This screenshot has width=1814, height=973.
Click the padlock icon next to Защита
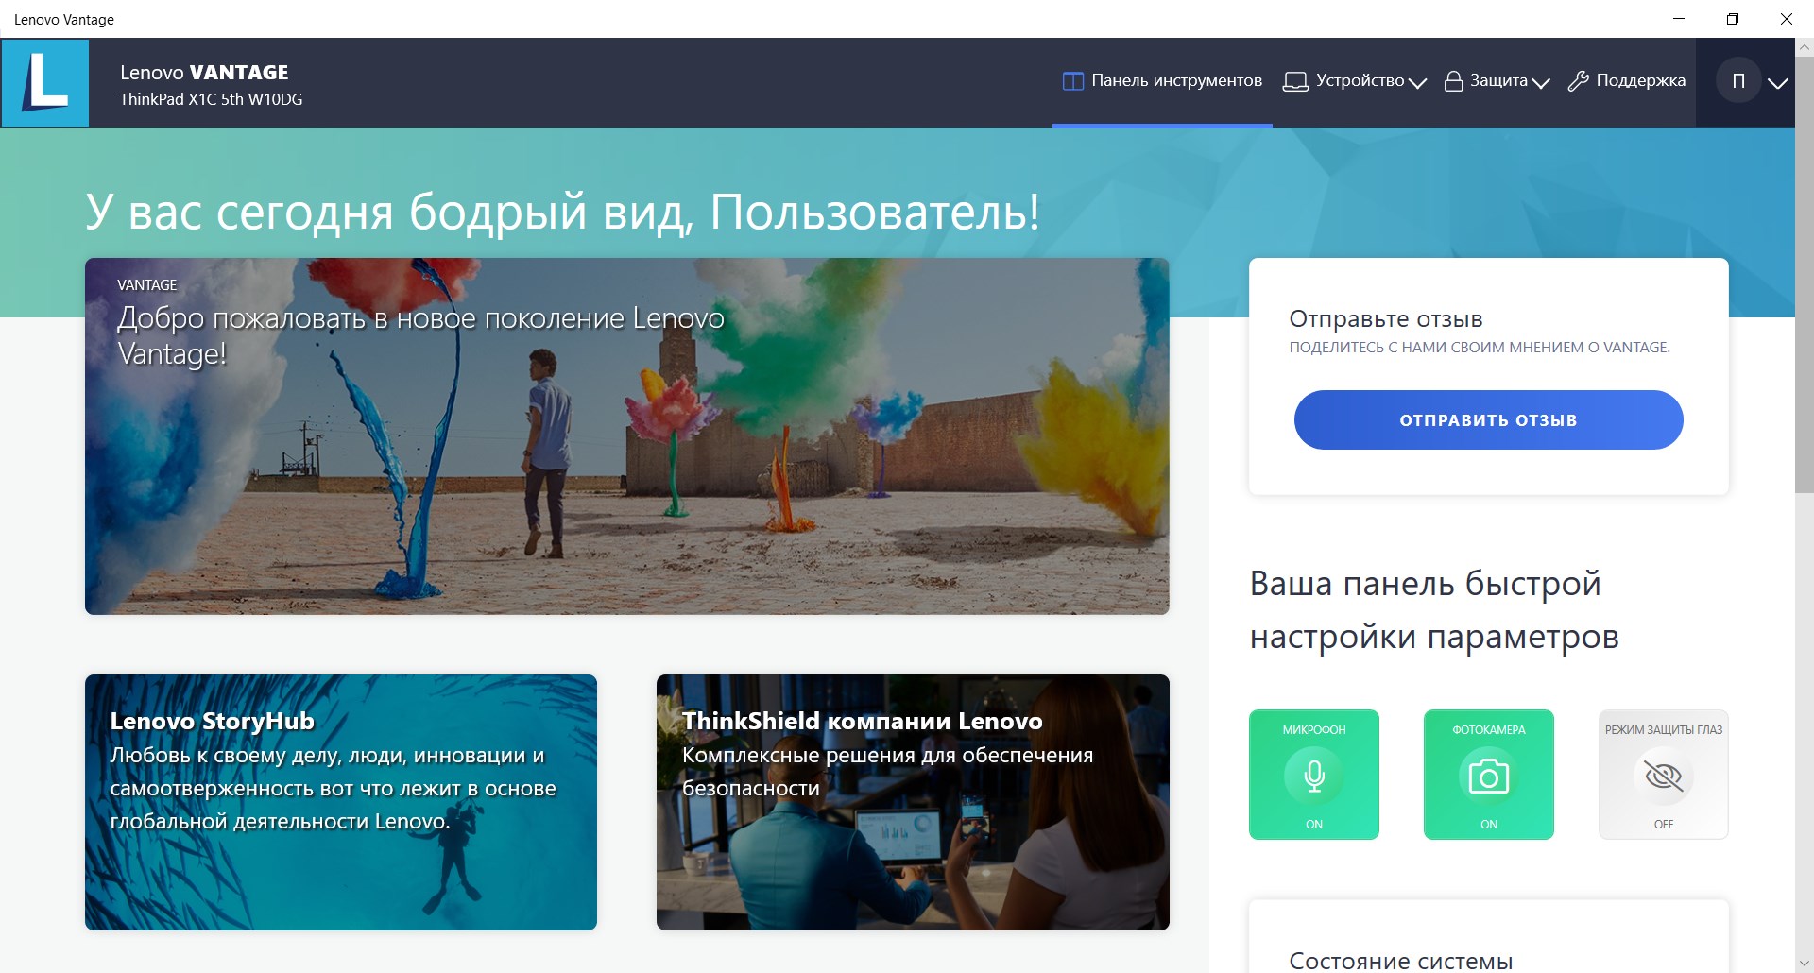coord(1454,81)
